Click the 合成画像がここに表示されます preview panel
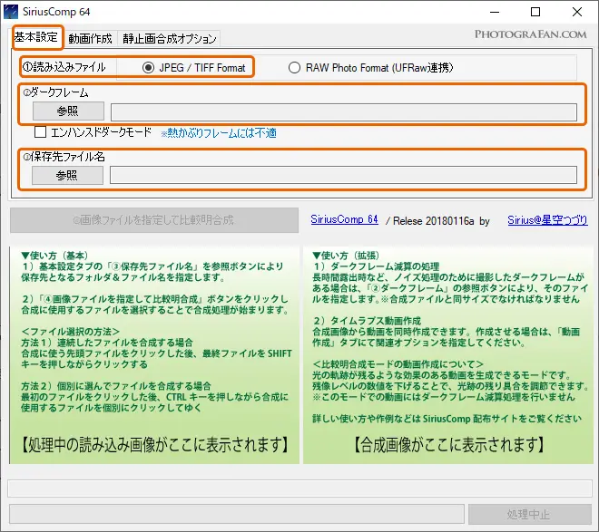 [x=448, y=355]
